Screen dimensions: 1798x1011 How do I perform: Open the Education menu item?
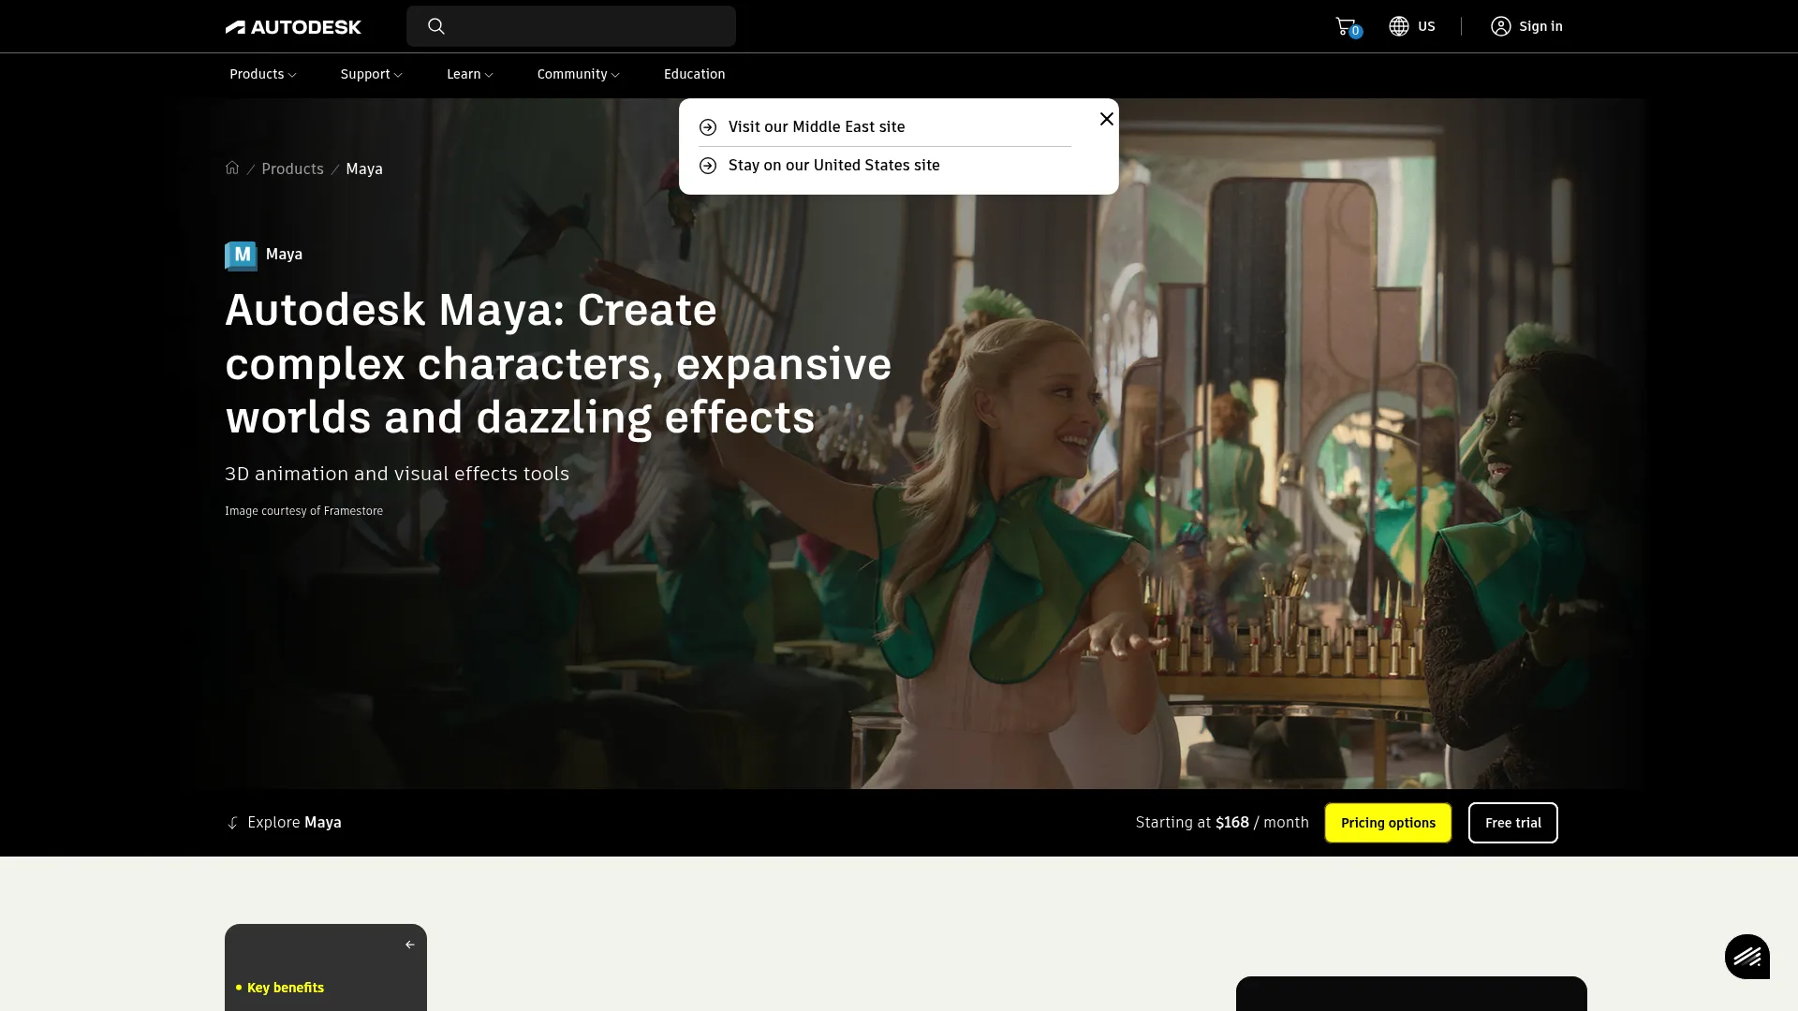click(x=695, y=74)
